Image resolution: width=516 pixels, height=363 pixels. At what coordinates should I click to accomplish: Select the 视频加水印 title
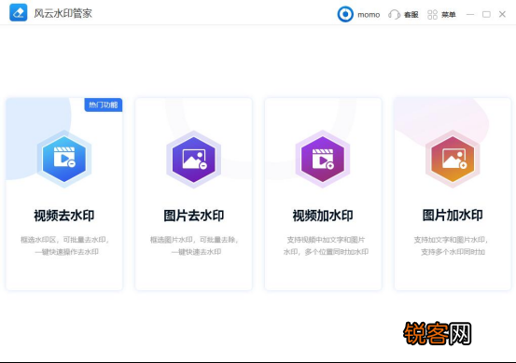323,216
